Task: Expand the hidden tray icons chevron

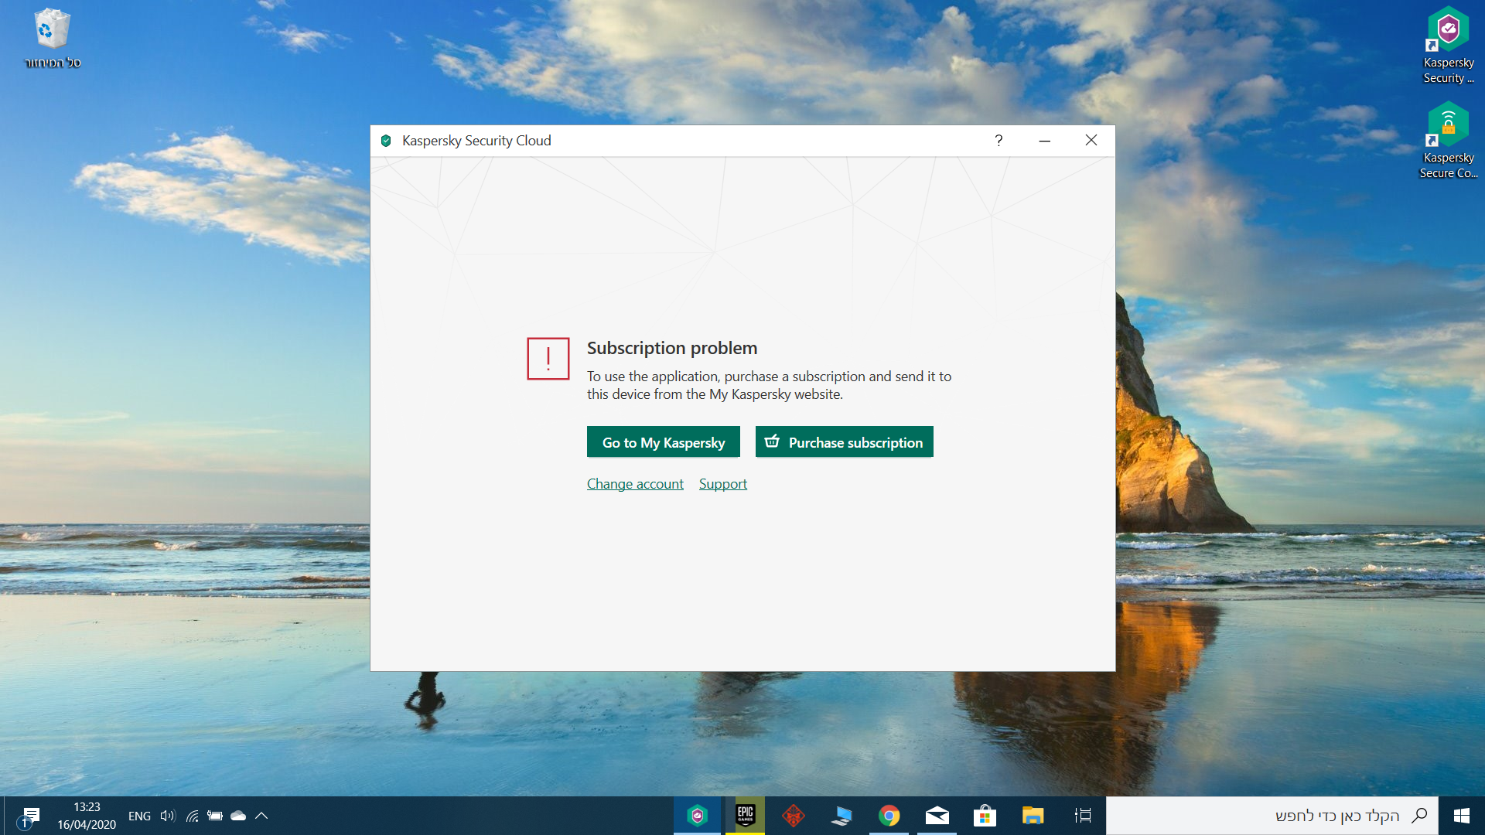Action: pyautogui.click(x=261, y=816)
